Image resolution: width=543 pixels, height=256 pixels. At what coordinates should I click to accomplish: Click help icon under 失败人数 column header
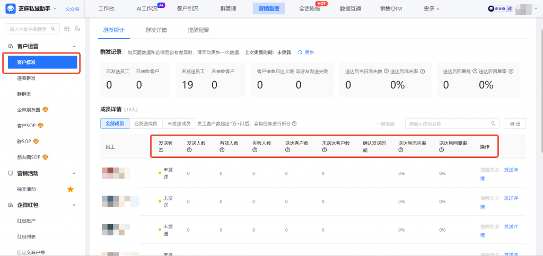[255, 150]
